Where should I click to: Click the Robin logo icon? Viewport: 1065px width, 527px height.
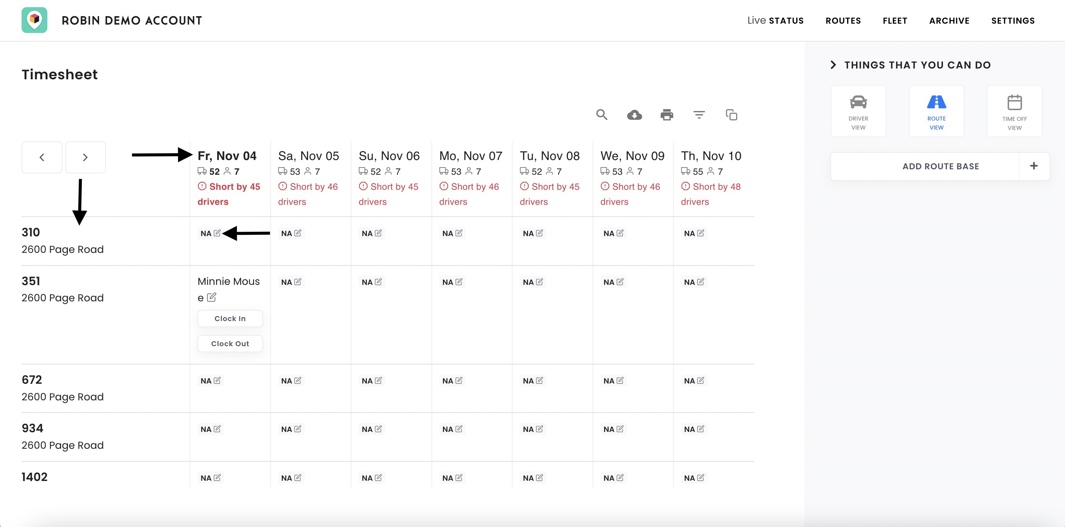coord(34,20)
